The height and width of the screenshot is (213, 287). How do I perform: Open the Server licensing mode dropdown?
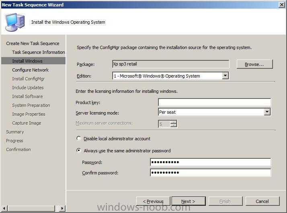[x=267, y=112]
